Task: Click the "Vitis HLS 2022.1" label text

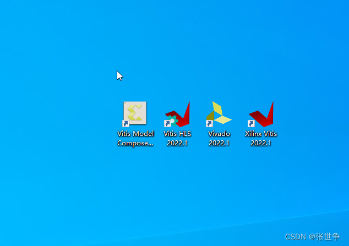Action: point(177,138)
